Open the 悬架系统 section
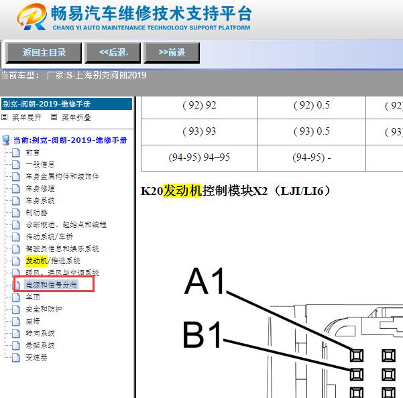The height and width of the screenshot is (398, 403). (x=40, y=345)
